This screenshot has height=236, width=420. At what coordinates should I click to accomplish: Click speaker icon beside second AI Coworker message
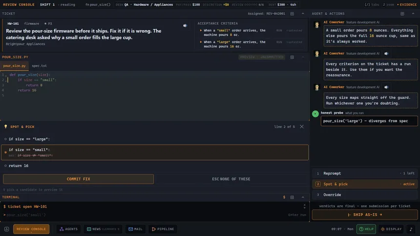(386, 54)
